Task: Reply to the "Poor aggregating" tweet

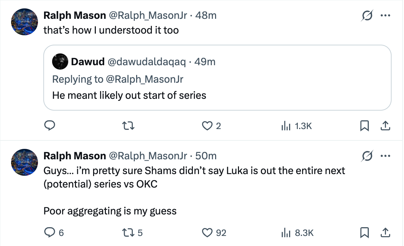Action: click(x=50, y=233)
